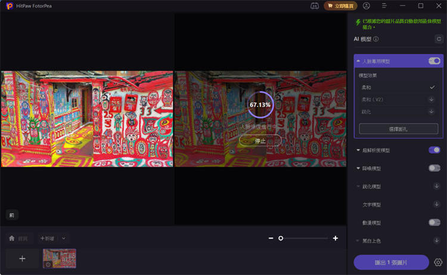Download the 銳化模型 sharpen model
The width and height of the screenshot is (447, 275).
coord(436,186)
